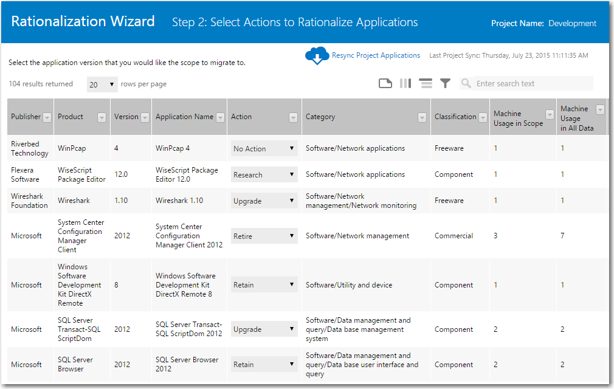Viewport: 614px width, 389px height.
Task: Click the Rationalization Wizard title
Action: (83, 21)
